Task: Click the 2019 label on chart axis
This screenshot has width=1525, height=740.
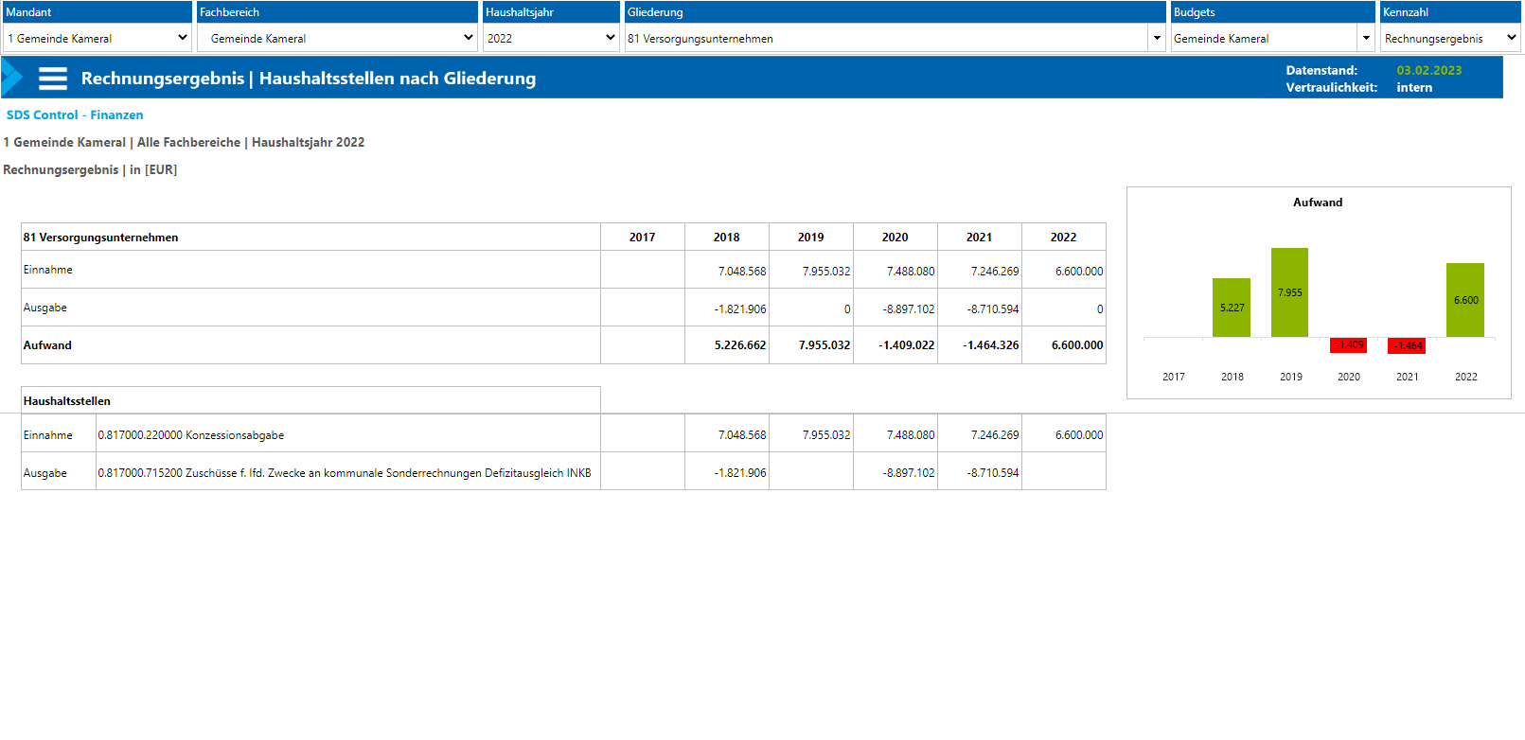Action: pyautogui.click(x=1291, y=377)
